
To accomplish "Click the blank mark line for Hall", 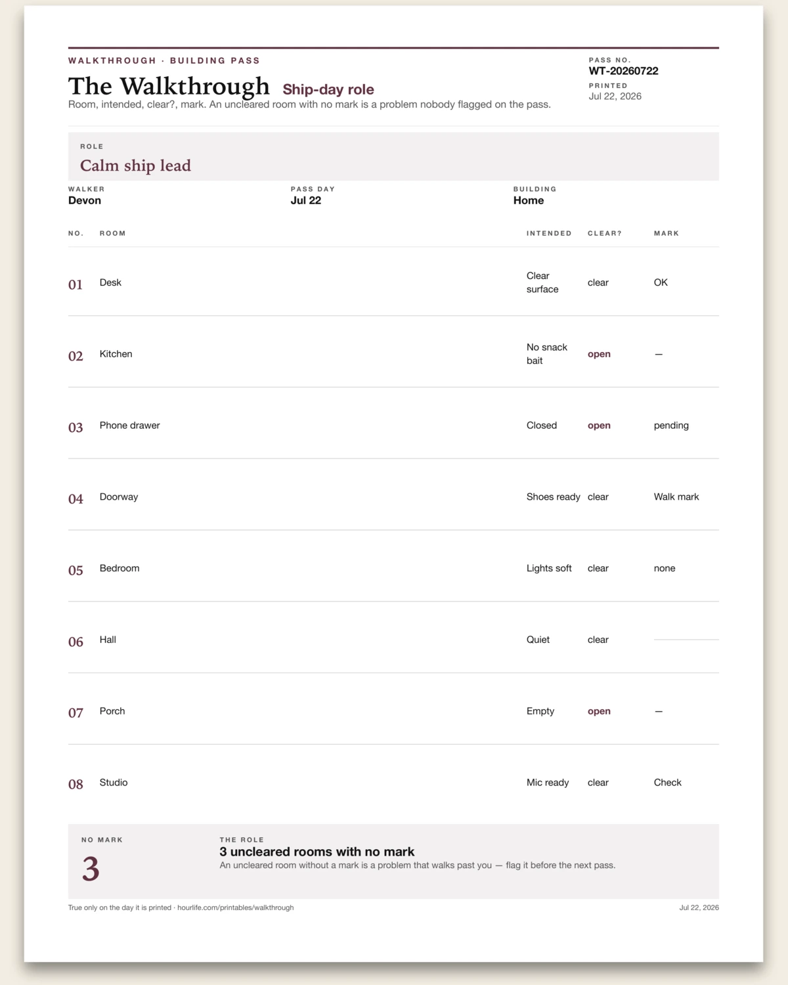I will click(x=686, y=640).
